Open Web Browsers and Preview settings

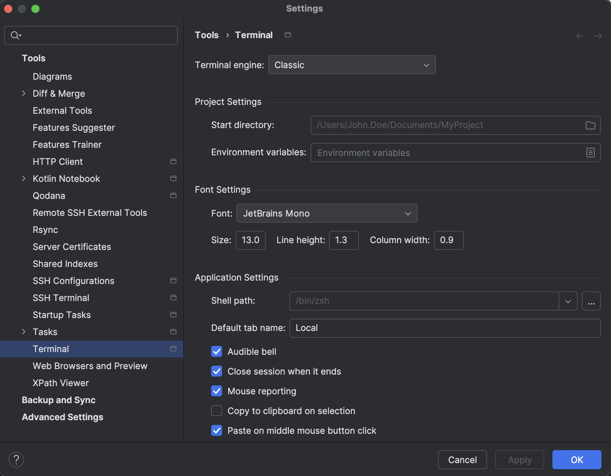click(90, 366)
